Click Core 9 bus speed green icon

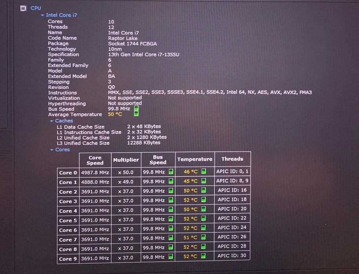171,256
